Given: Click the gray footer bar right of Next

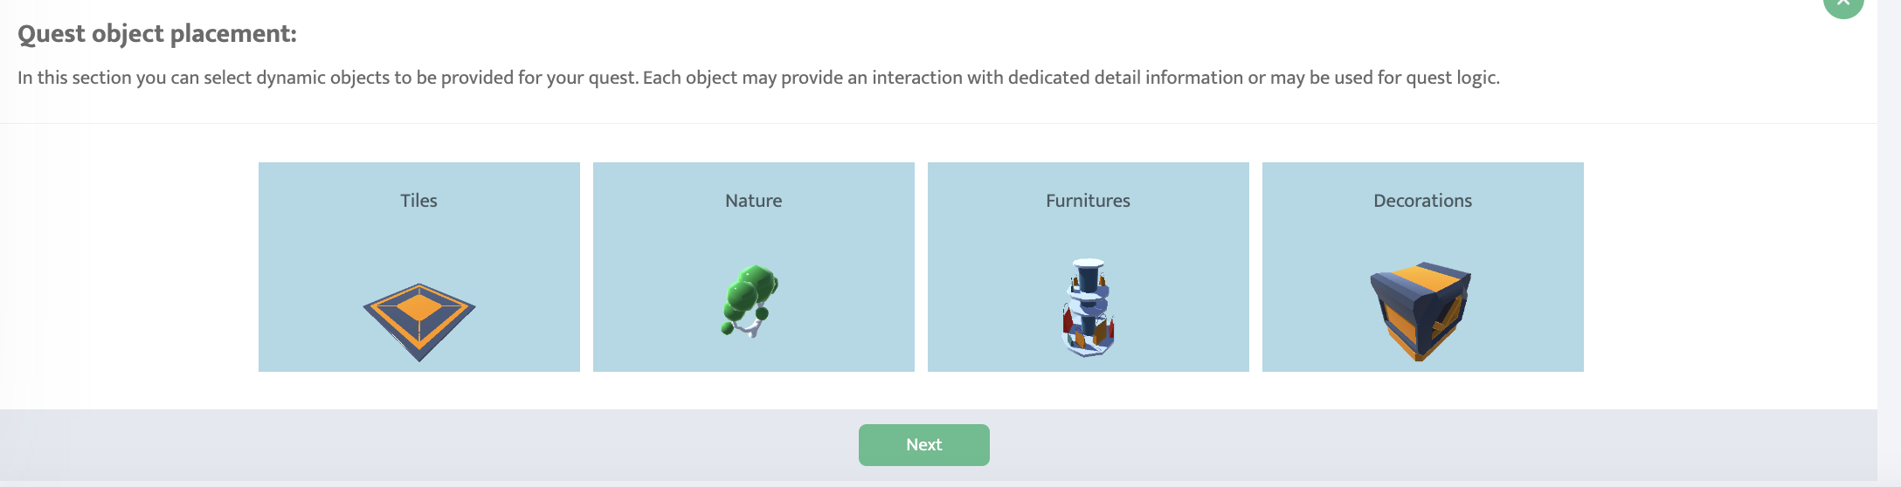Looking at the screenshot, I should (x=1398, y=445).
